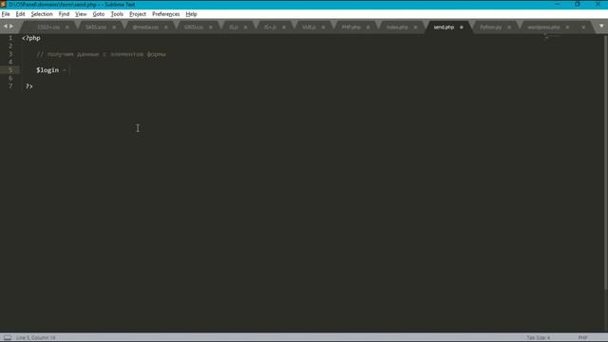Switch to the CSS3+.css tab
The width and height of the screenshot is (608, 342).
point(48,28)
